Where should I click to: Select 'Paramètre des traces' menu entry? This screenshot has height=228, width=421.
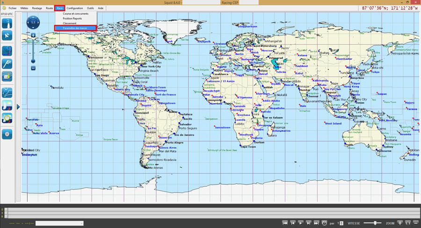75,28
